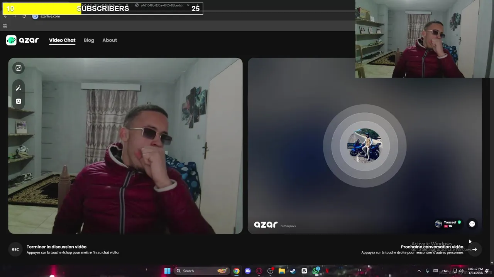The width and height of the screenshot is (494, 277).
Task: Open File Explorer from the taskbar
Action: click(x=282, y=271)
